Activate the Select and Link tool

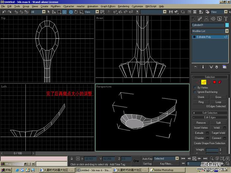click(x=16, y=12)
